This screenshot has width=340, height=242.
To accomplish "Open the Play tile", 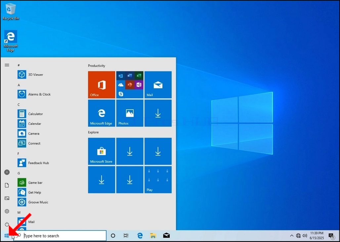I will click(x=158, y=180).
